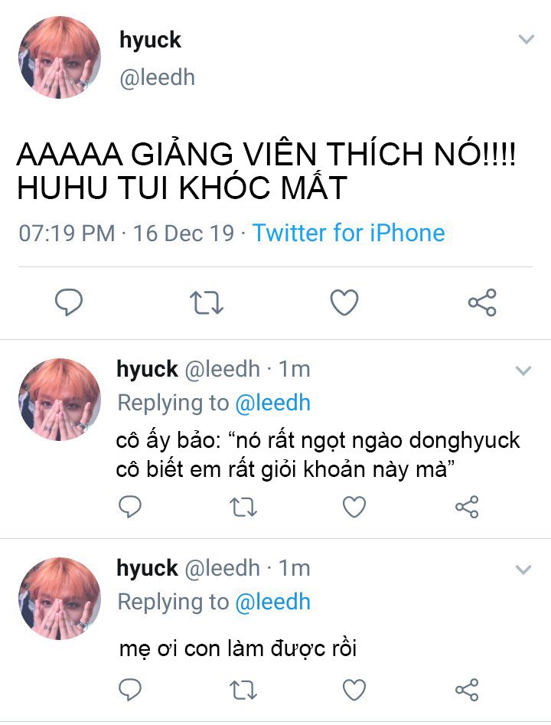Reply to the main GIẢNG VIÊN tweet

point(68,302)
